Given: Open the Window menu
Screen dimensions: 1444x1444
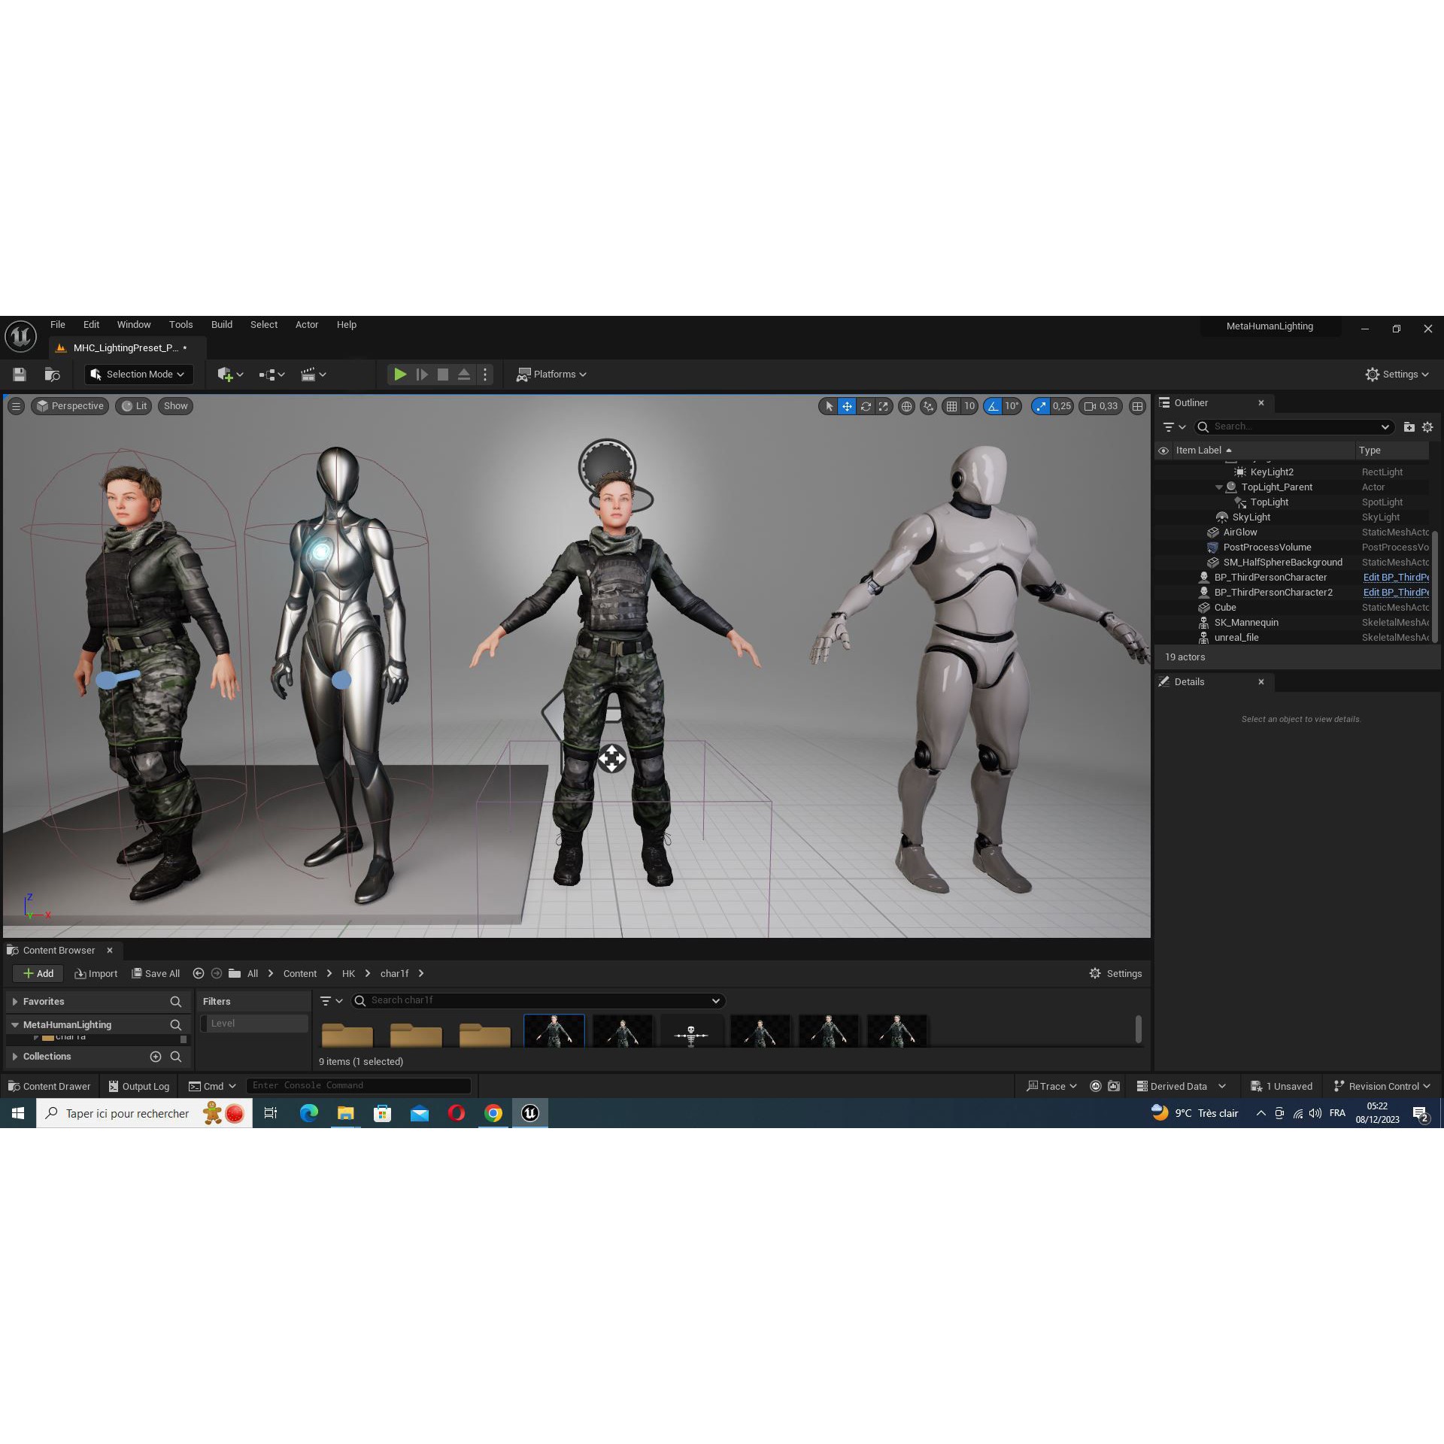Looking at the screenshot, I should [134, 325].
